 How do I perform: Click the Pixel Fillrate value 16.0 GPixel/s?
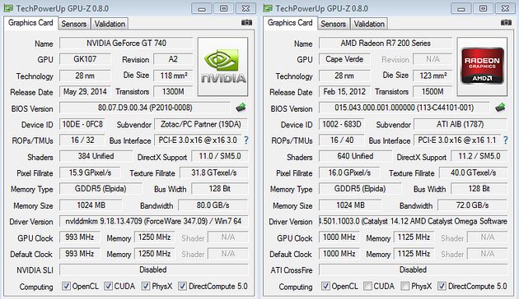coord(349,172)
